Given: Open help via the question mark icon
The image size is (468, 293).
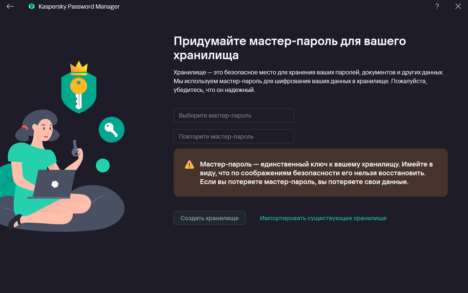Looking at the screenshot, I should pos(437,6).
